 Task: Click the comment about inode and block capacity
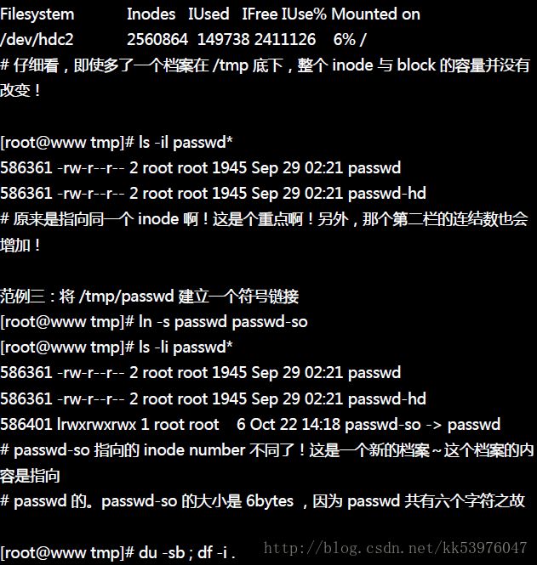pyautogui.click(x=265, y=77)
